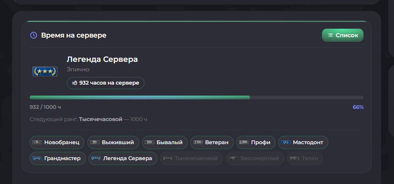This screenshot has width=394, height=184.
Task: Click the Ветеран rank badge icon
Action: 198,143
